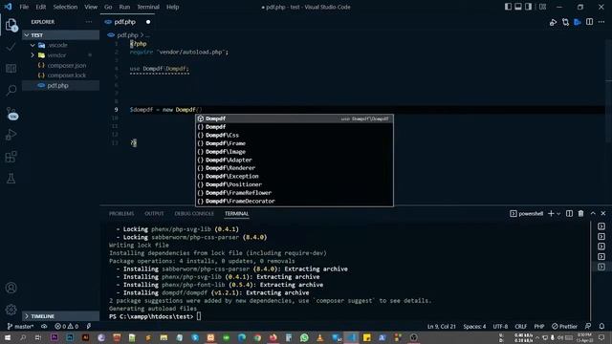Viewport: 612px width, 344px height.
Task: Open the Testing flask icon in the activity bar
Action: [11, 179]
